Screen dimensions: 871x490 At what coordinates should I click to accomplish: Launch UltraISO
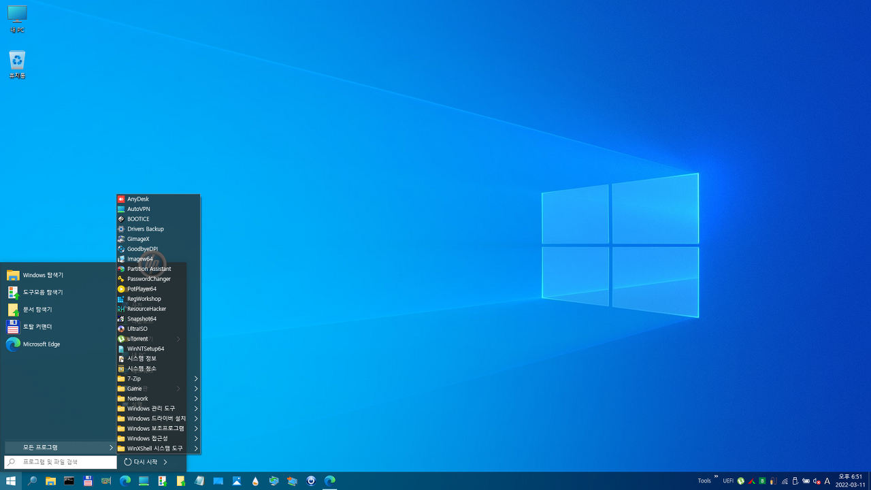pos(159,329)
